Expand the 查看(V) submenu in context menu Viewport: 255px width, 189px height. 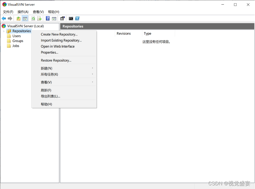click(x=64, y=82)
